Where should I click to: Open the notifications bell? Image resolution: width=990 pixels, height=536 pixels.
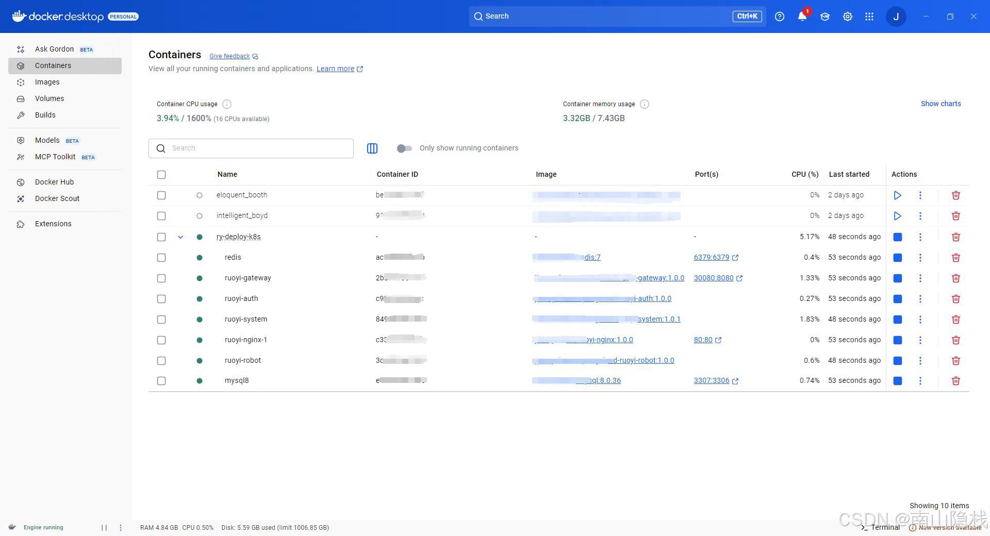click(x=802, y=16)
